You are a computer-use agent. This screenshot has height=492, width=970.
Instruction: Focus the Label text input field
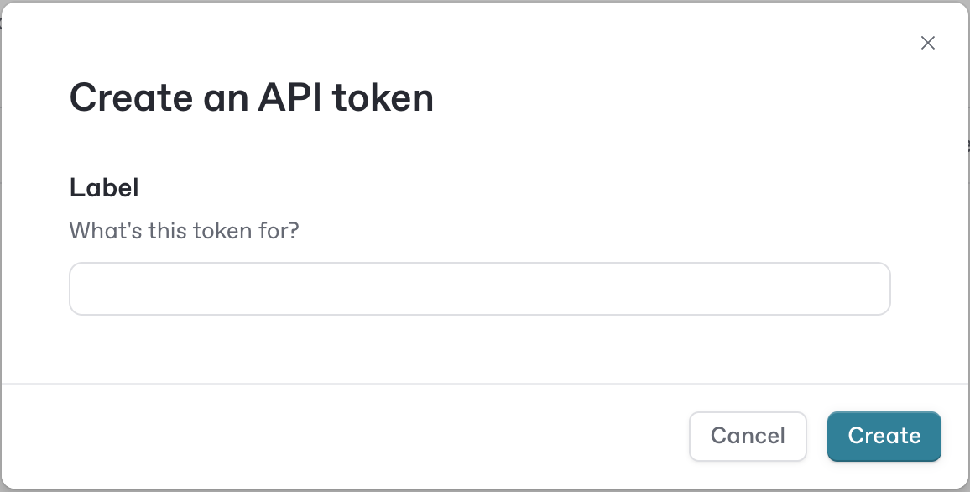click(479, 289)
